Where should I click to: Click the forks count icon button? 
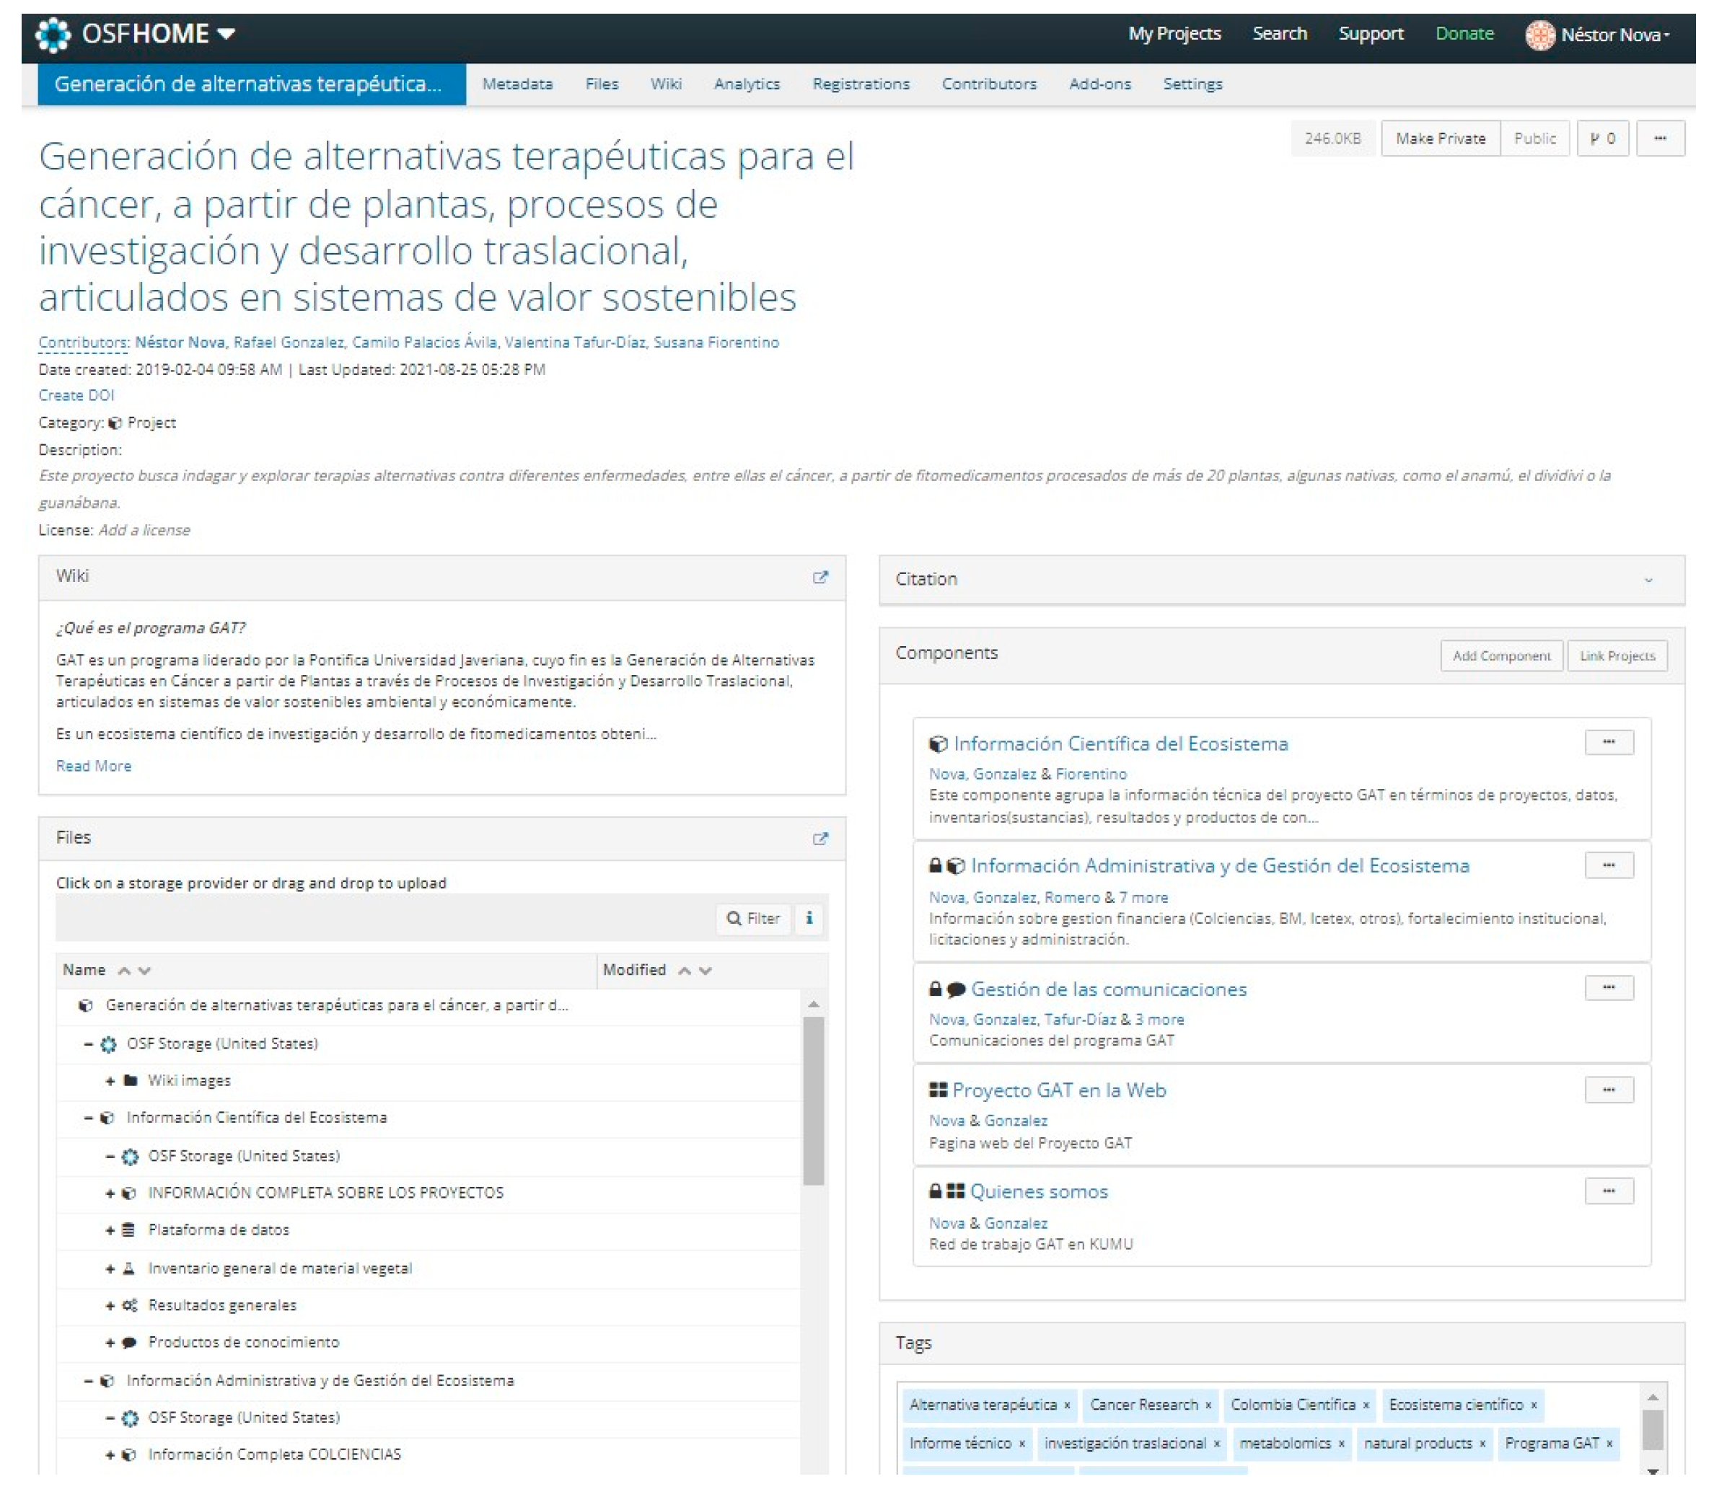point(1601,138)
